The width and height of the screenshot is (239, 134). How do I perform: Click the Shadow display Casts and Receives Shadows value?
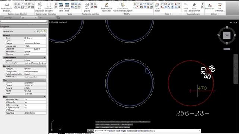pos(35,63)
